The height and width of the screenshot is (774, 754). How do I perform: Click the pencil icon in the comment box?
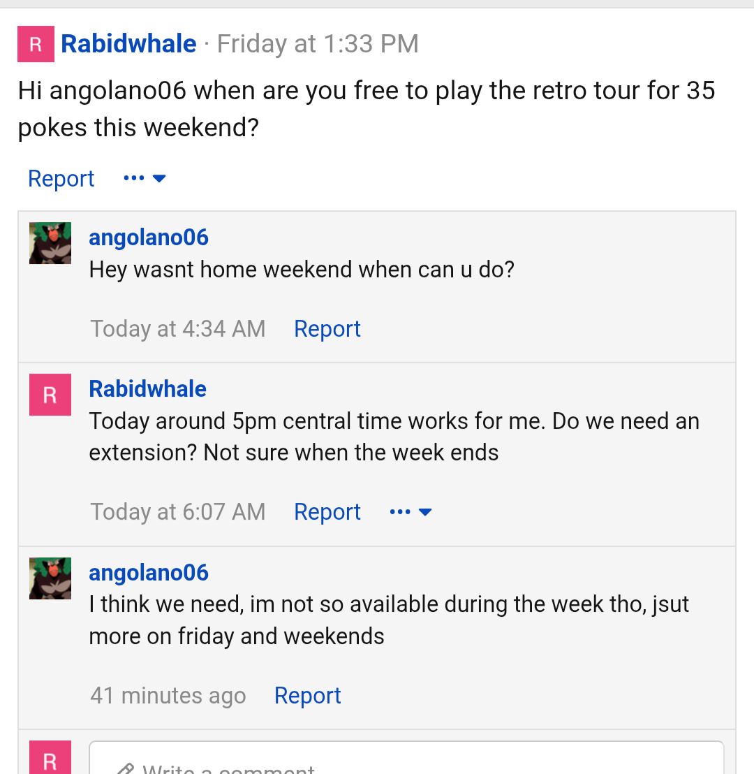click(125, 769)
